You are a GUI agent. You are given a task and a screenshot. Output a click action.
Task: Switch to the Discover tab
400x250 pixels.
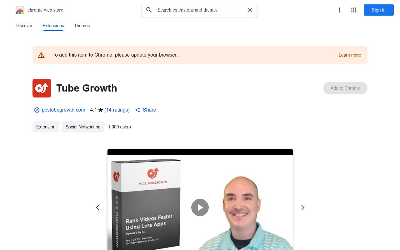point(24,26)
